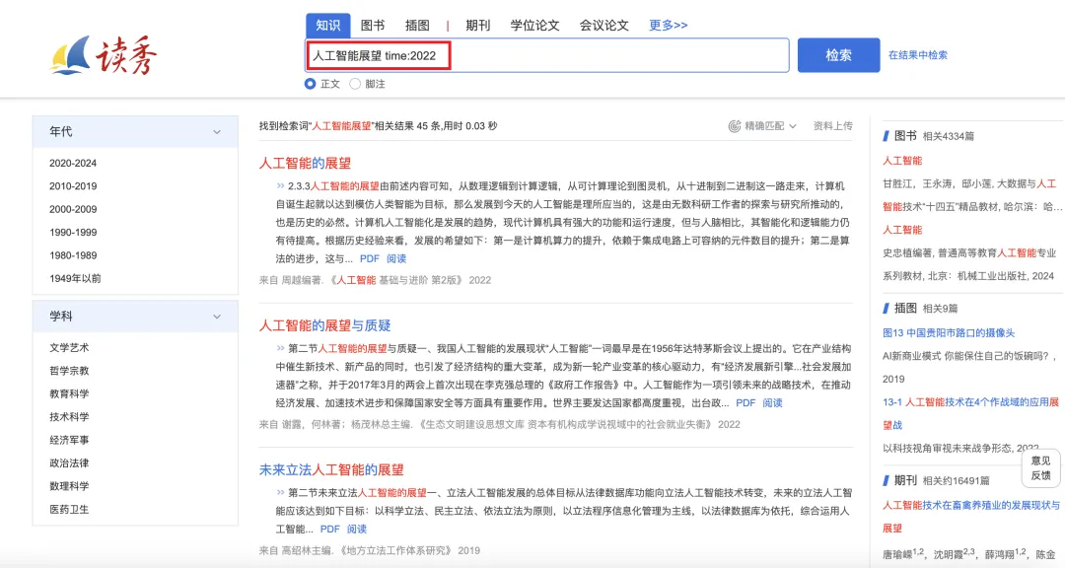
Task: Filter by subject 经济军事
Action: click(69, 440)
